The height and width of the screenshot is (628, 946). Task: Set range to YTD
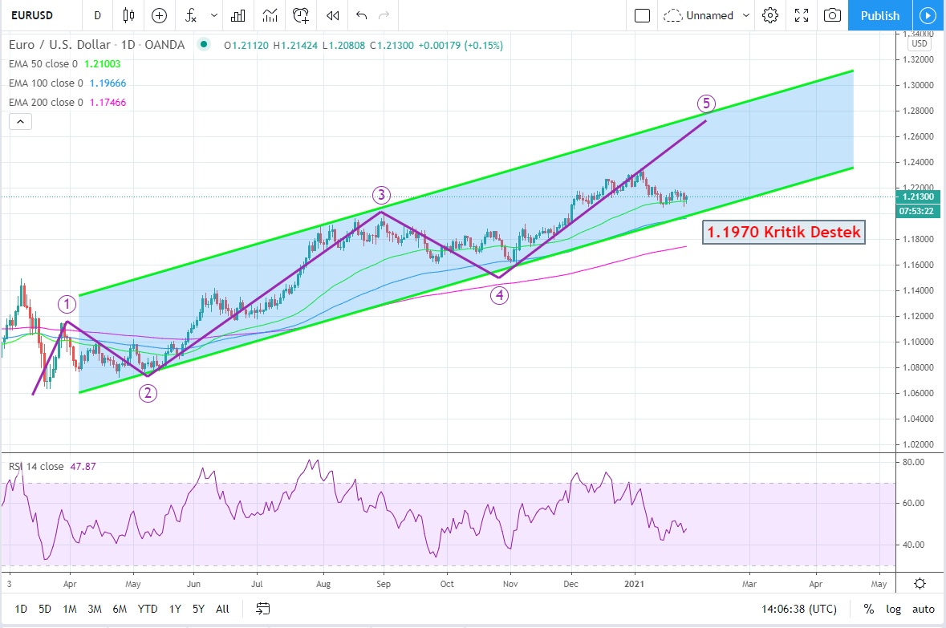point(147,609)
